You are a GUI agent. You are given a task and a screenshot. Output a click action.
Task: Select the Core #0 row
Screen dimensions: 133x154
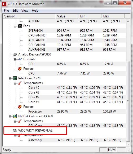77,88
